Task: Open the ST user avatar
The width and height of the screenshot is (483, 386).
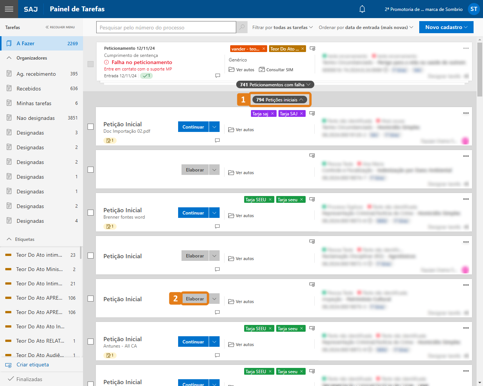Action: pyautogui.click(x=474, y=9)
